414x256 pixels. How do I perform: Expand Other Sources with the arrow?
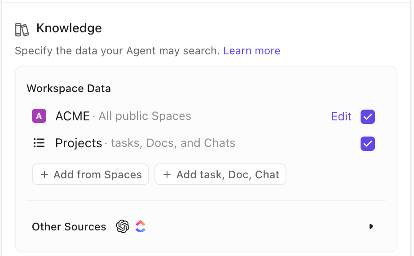coord(371,226)
